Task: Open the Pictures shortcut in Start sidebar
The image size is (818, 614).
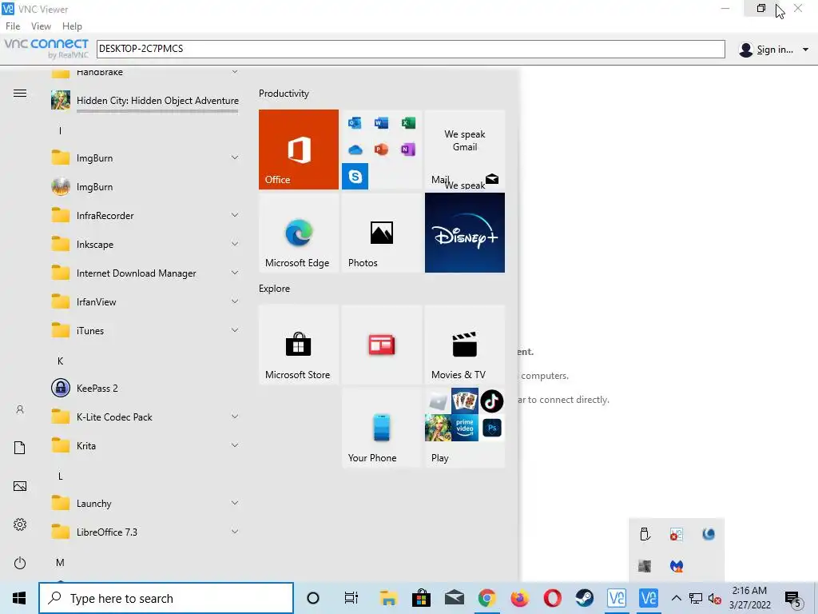Action: (x=20, y=486)
